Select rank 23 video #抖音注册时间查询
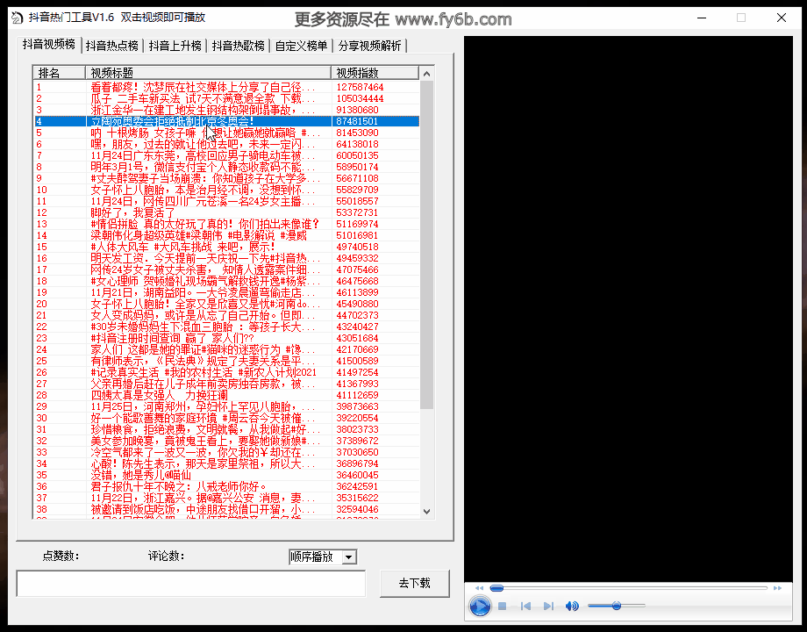 [227, 338]
